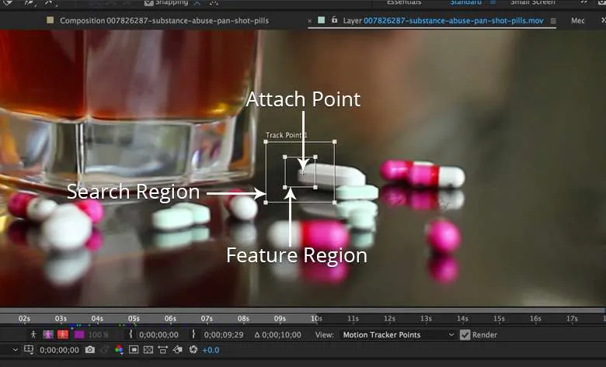Click the snapshot camera icon

[x=90, y=351]
